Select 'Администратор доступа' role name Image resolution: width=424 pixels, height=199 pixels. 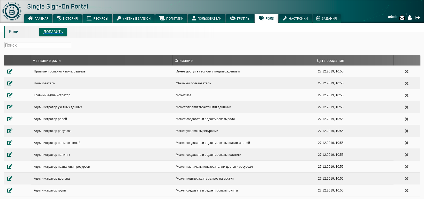52,179
